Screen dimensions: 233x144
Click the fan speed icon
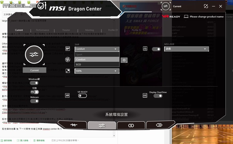[68, 60]
